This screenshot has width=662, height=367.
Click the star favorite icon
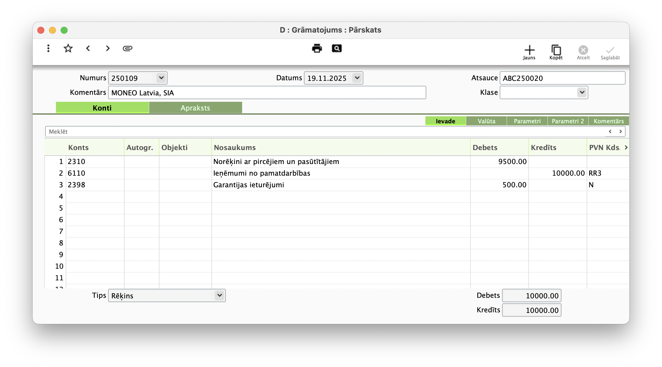pos(68,48)
